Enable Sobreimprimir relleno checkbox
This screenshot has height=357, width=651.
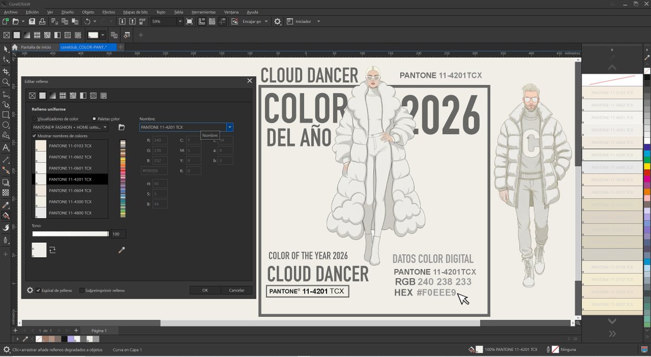coord(81,290)
